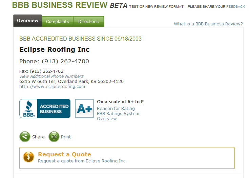Image resolution: width=249 pixels, height=178 pixels.
Task: Click View Additional Phone Numbers
Action: pyautogui.click(x=51, y=76)
